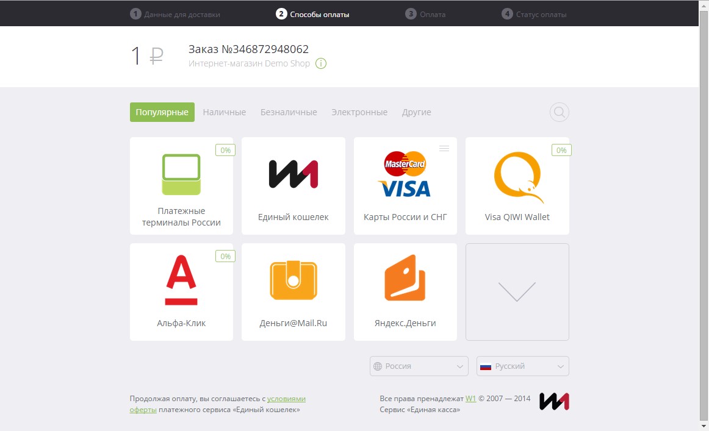This screenshot has width=709, height=431.
Task: Open the Русский language dropdown
Action: 523,366
